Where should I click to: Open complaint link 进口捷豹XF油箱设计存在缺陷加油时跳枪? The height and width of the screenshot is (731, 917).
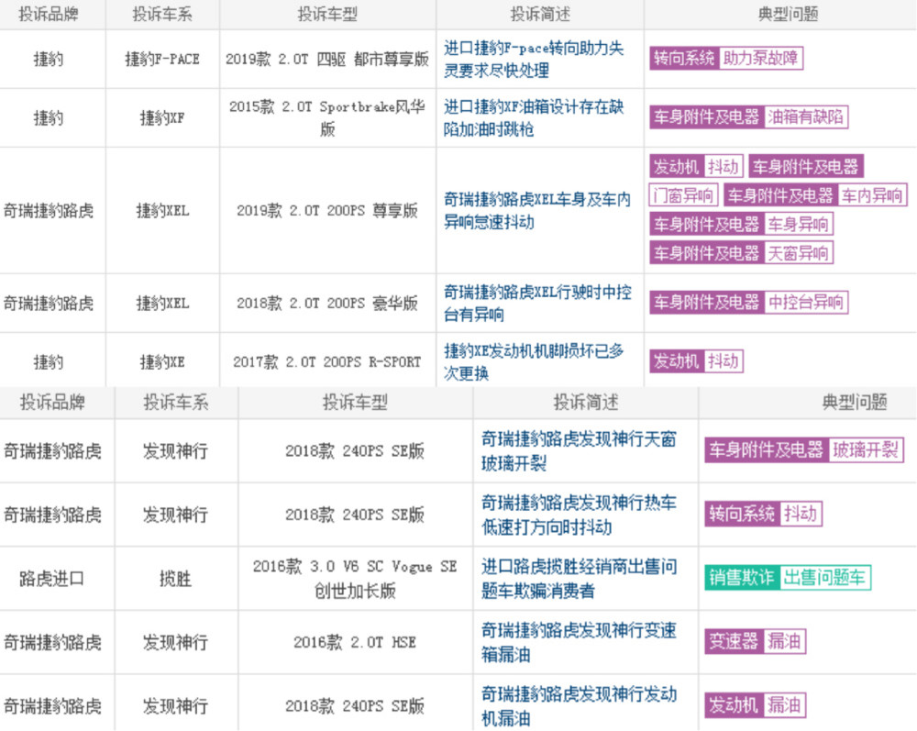click(x=534, y=117)
